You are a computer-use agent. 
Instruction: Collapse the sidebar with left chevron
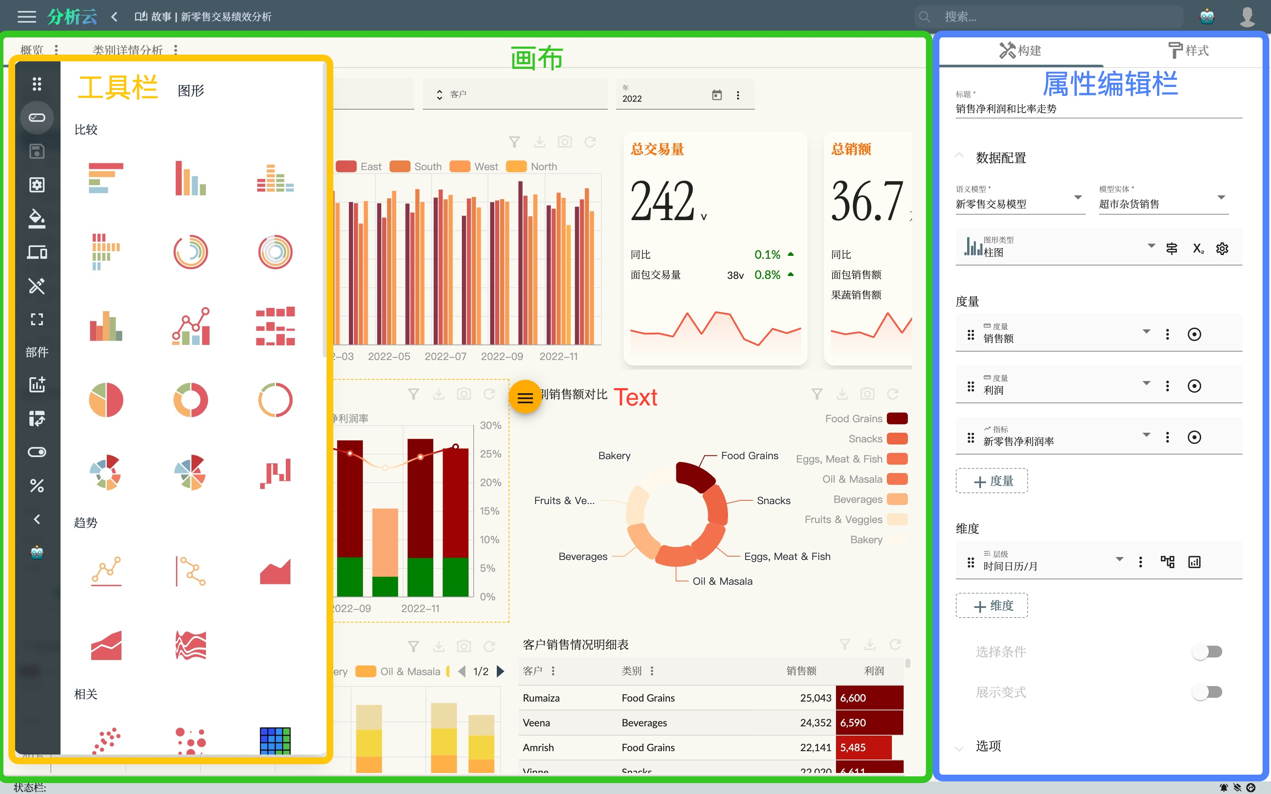tap(37, 519)
